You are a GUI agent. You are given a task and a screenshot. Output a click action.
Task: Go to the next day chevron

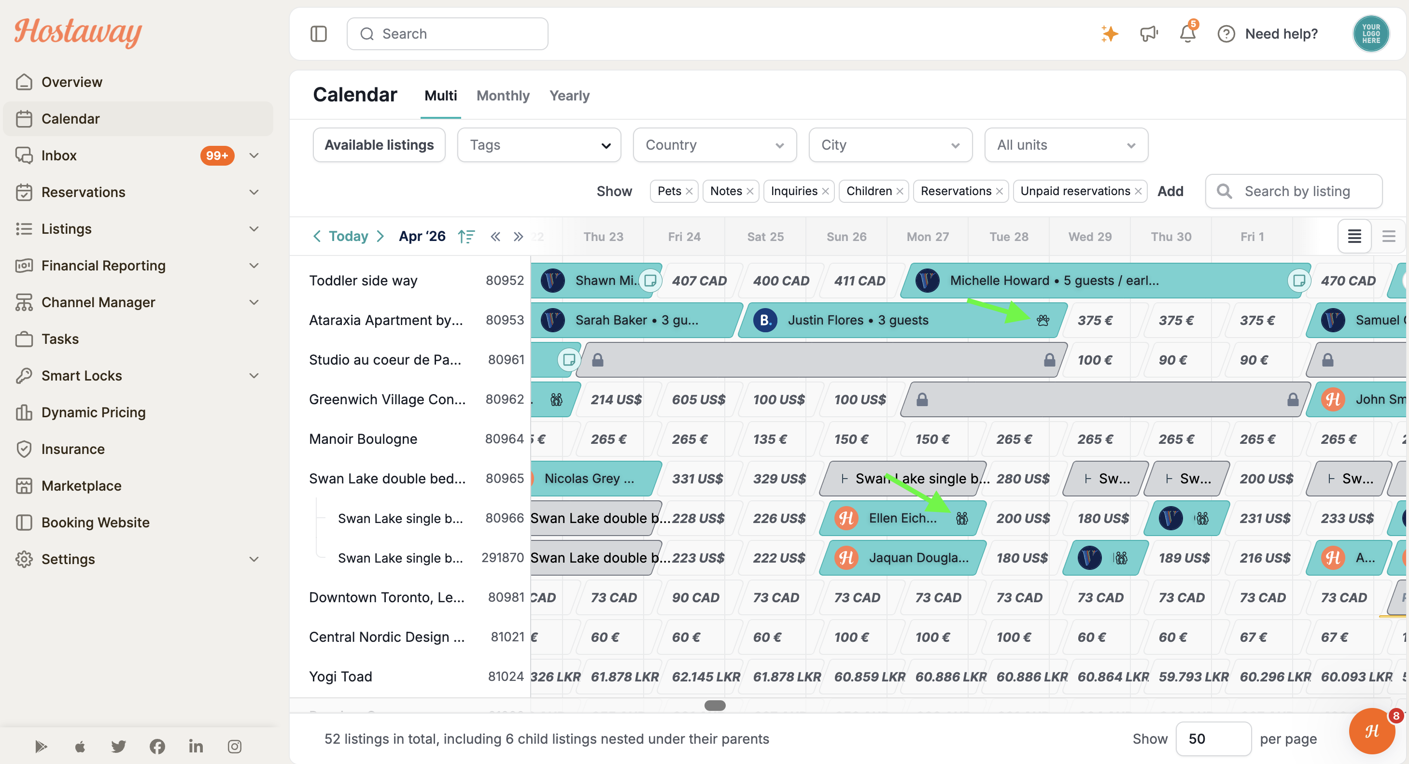pos(380,236)
